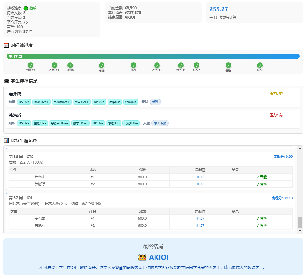Click the scroll down arrow of records list
Screen dimensions: 306x279
click(300, 231)
